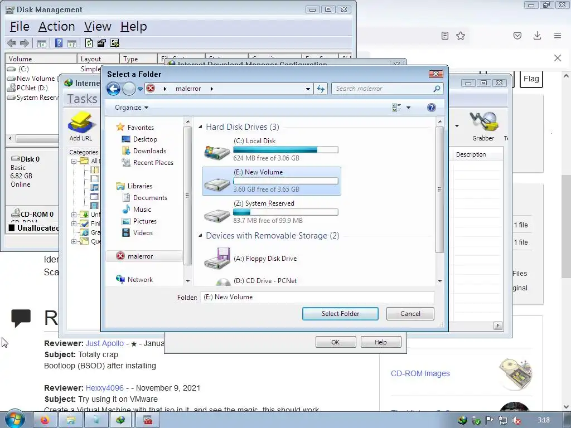
Task: Open the CD-ROM Images link
Action: tap(420, 373)
